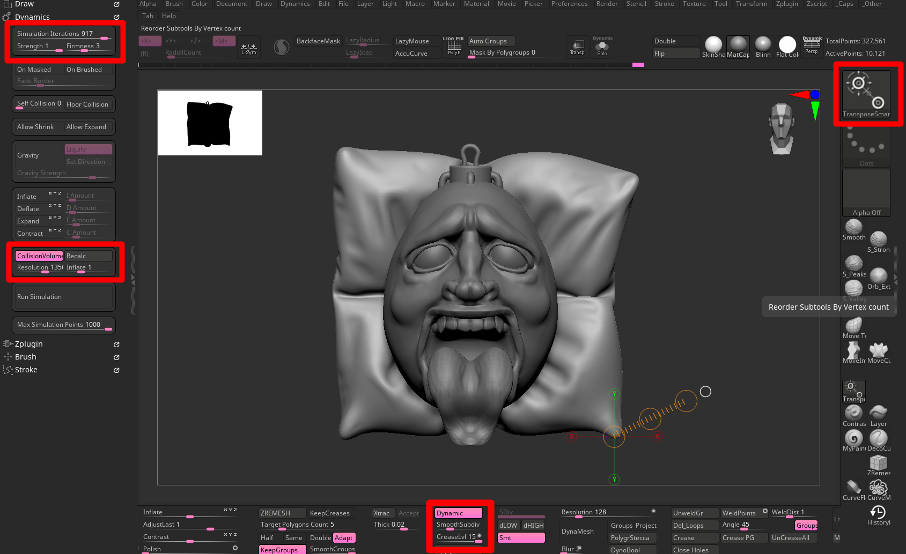
Task: Select the S_Peaks brush
Action: (854, 266)
